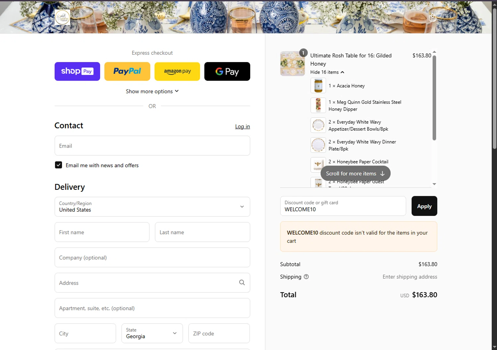Click the address search magnifier icon
497x350 pixels.
tap(242, 282)
